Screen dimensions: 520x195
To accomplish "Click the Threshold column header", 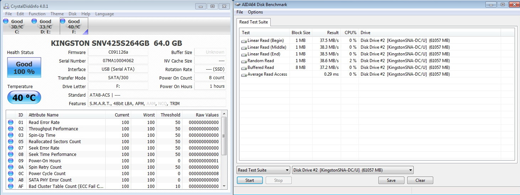I will coord(169,115).
